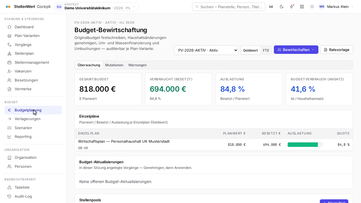Toggle dark mode moon icon

(x=281, y=7)
